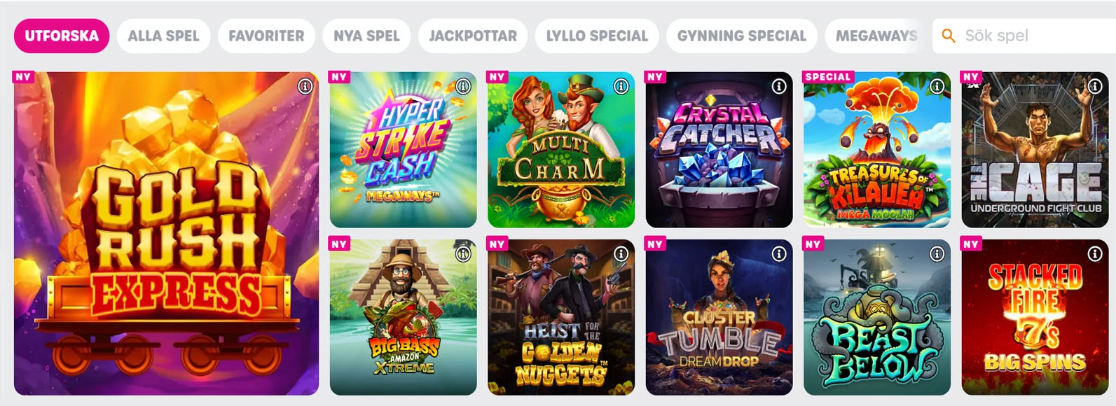Screen dimensions: 1116x406
Task: Go to Nya Spel tab
Action: [x=366, y=36]
